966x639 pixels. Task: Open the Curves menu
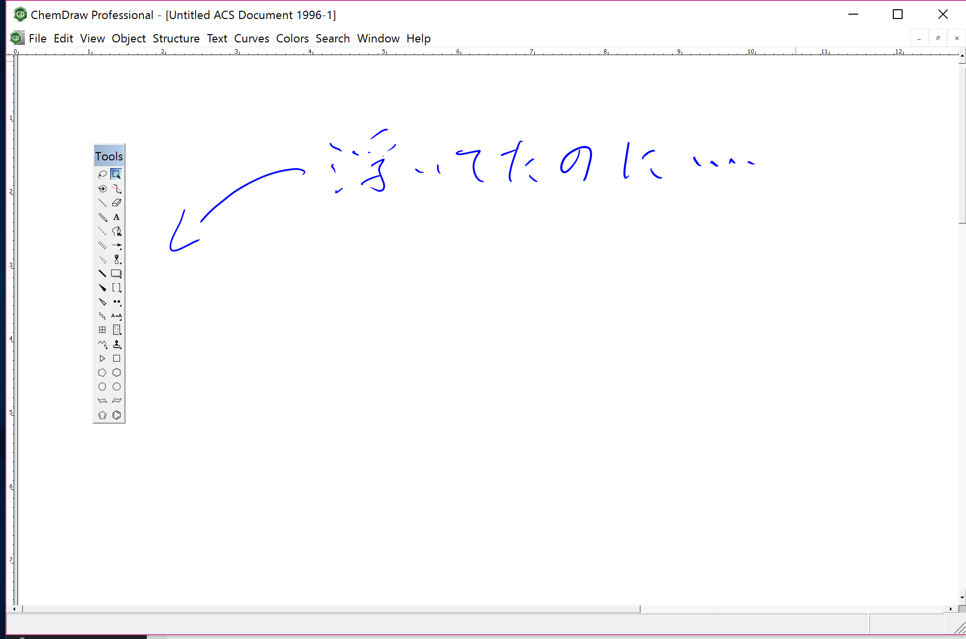click(251, 39)
